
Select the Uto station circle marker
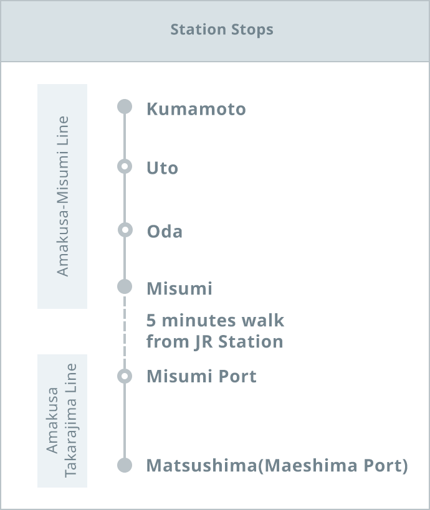[x=125, y=167]
